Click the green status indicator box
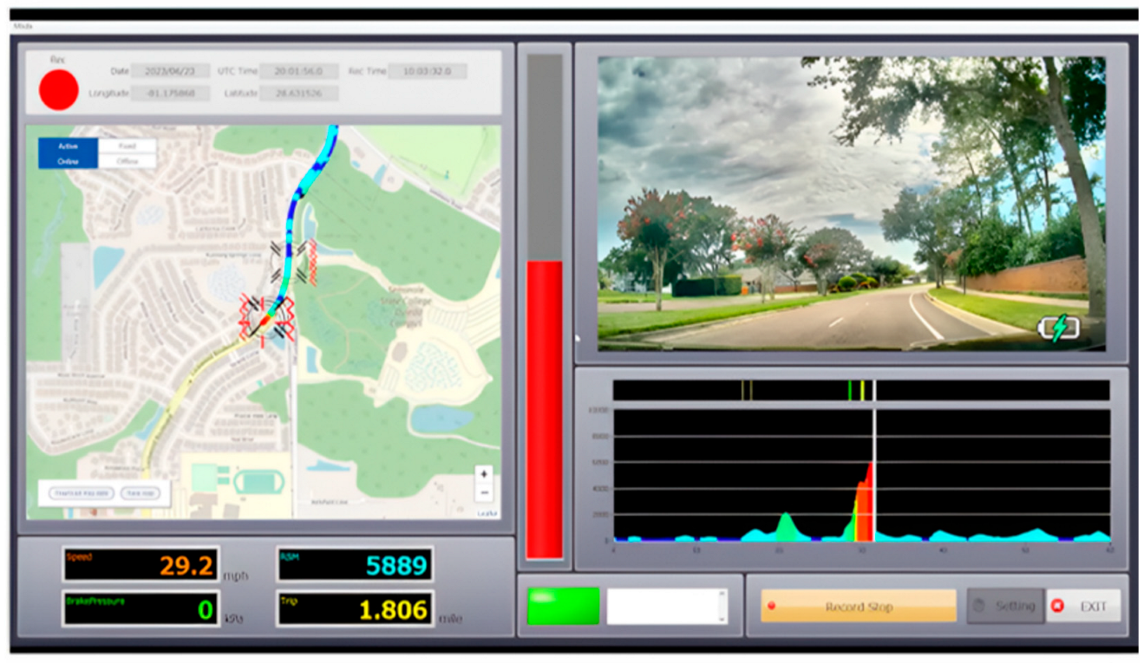The width and height of the screenshot is (1144, 663). tap(563, 606)
